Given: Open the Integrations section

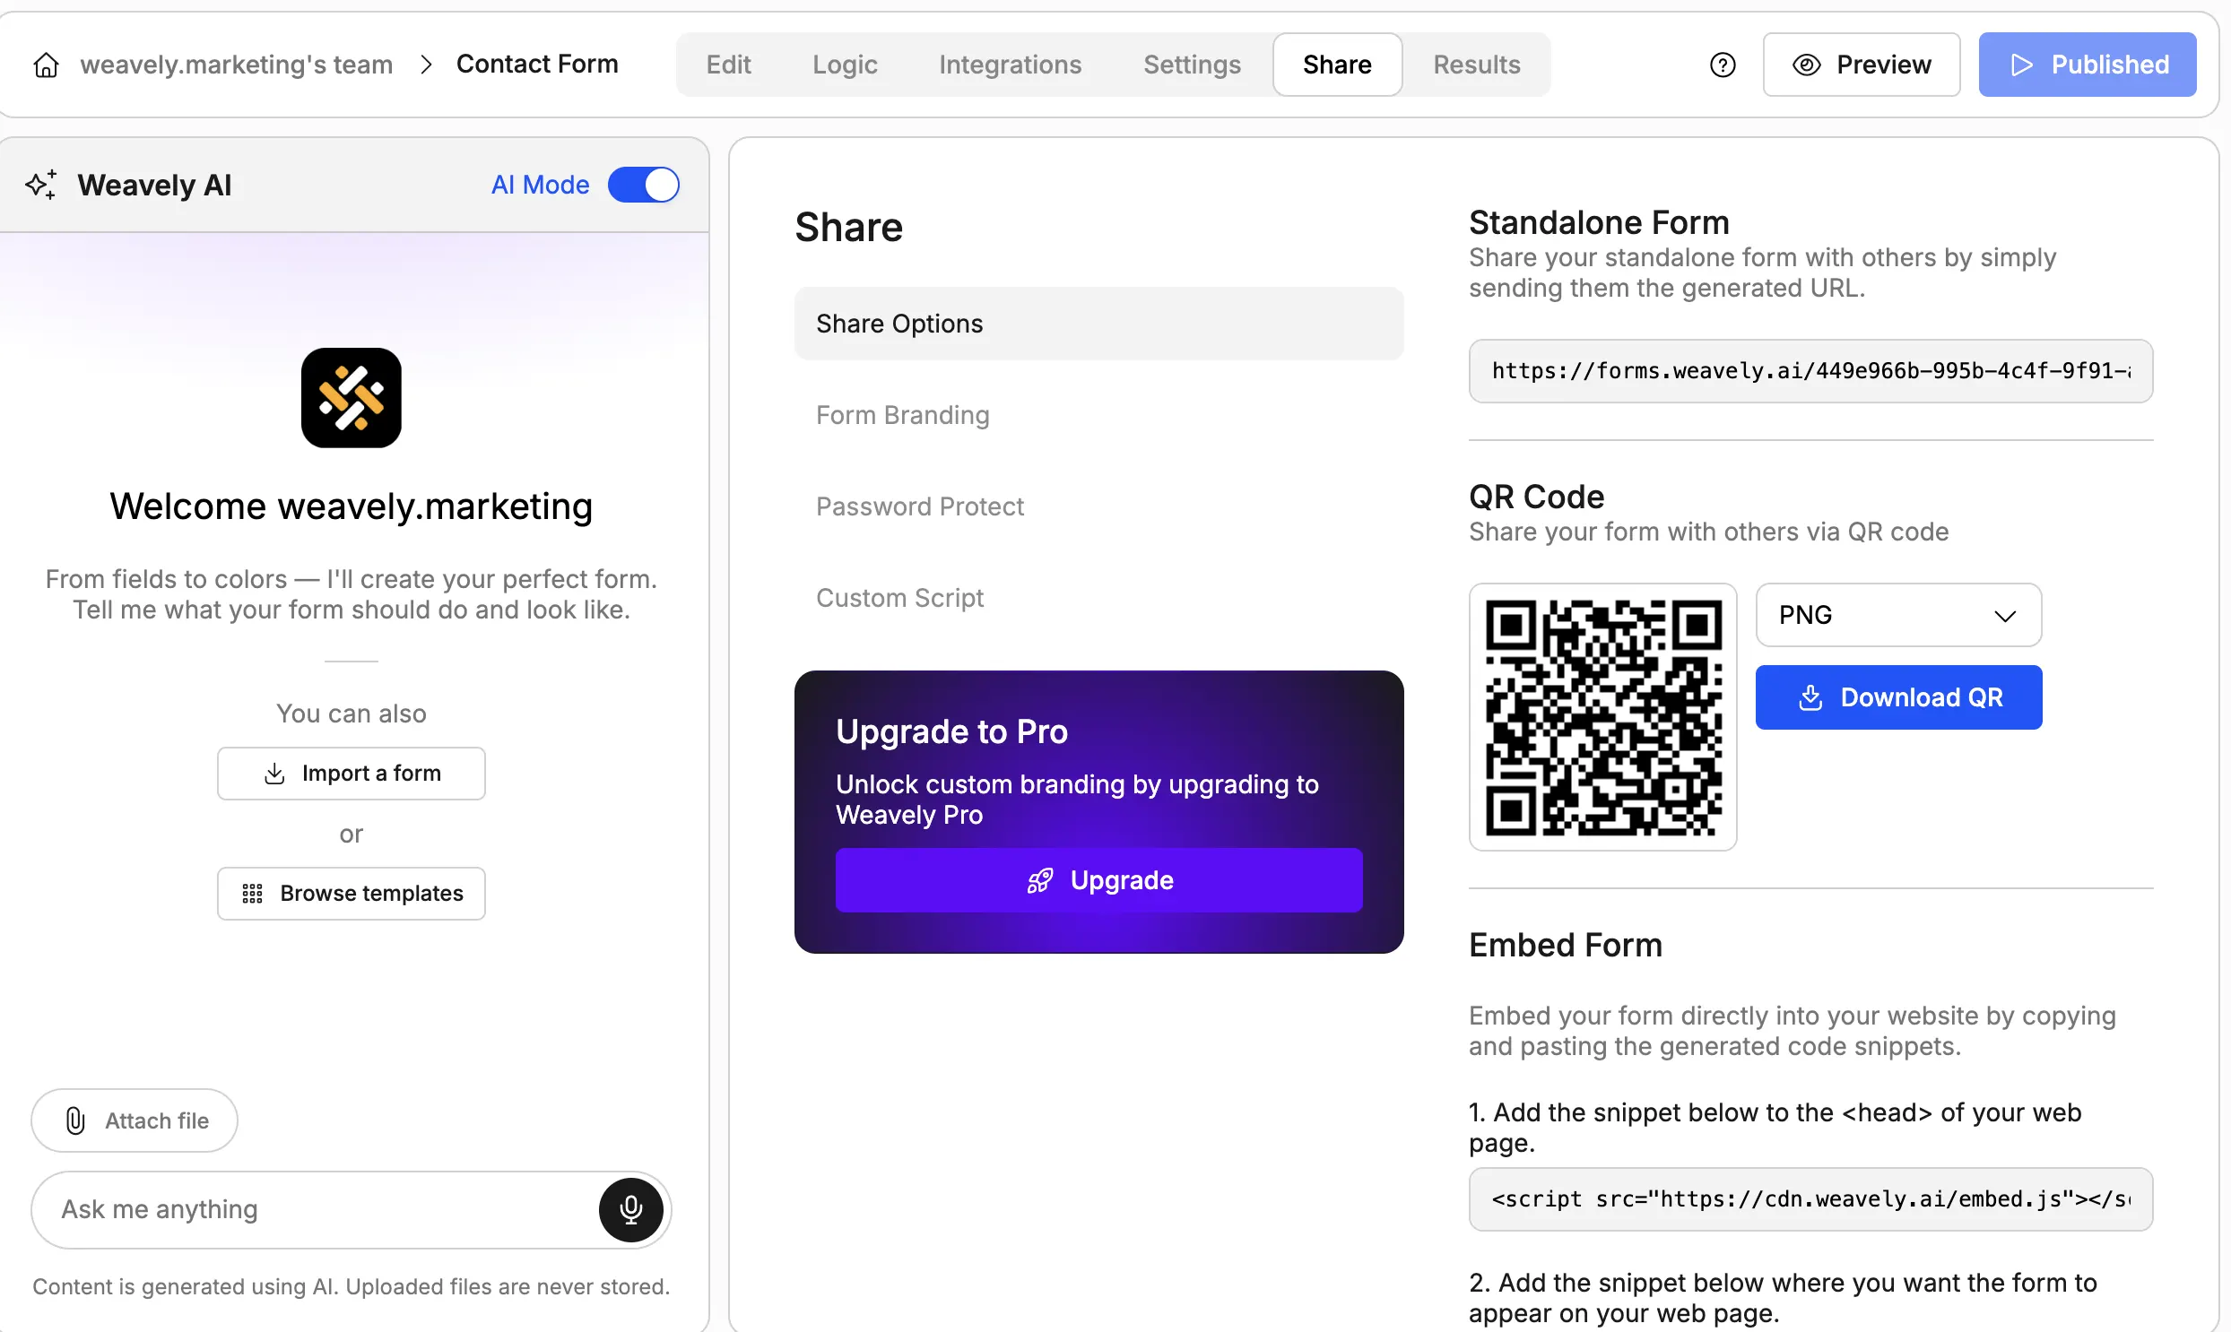Looking at the screenshot, I should click(x=1010, y=64).
